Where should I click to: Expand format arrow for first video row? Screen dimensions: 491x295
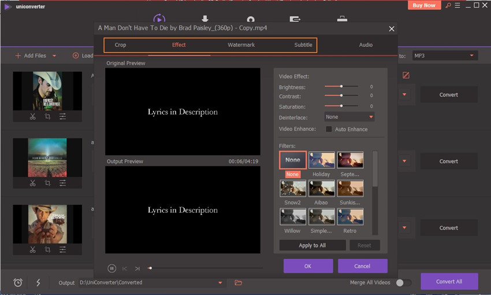point(404,94)
